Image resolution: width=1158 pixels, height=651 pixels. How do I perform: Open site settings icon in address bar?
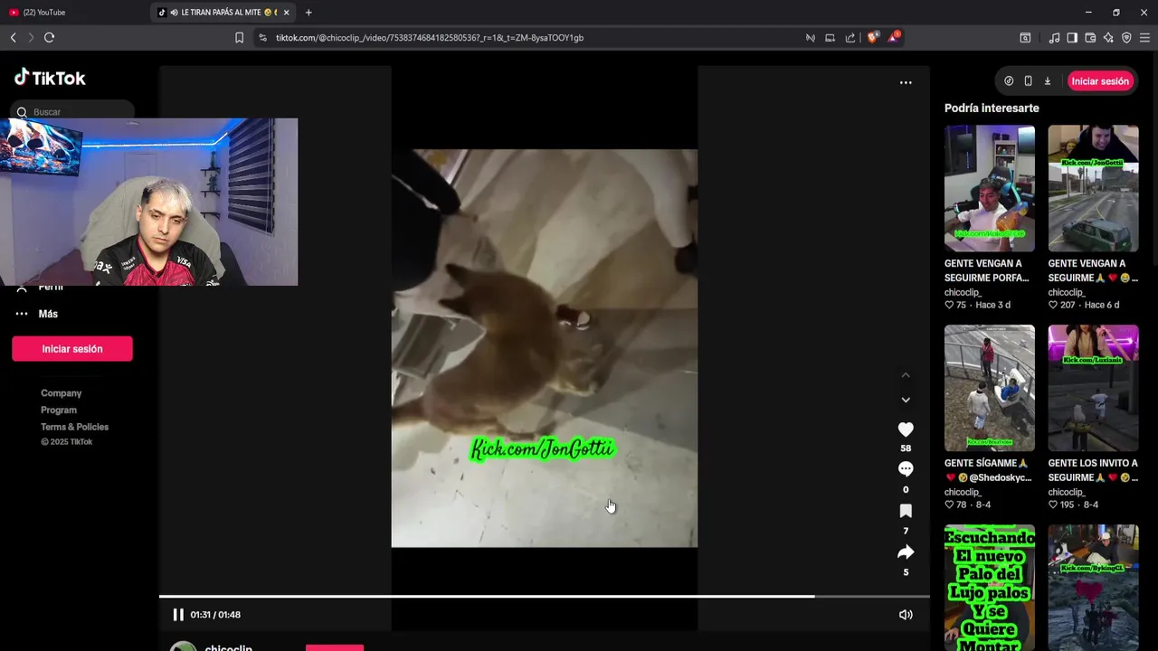coord(262,38)
